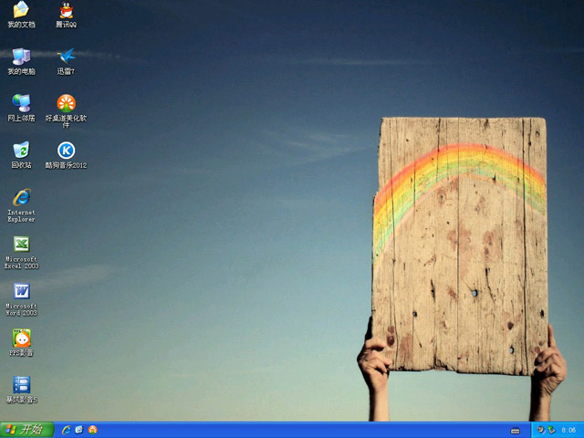The image size is (584, 438).
Task: Click the PPS影音 desktop icon
Action: pos(21,339)
